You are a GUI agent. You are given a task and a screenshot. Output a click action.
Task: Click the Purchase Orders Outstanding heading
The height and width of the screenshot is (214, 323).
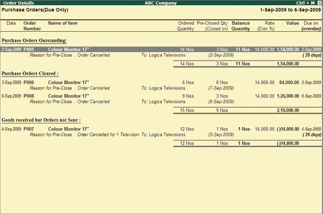pyautogui.click(x=34, y=41)
